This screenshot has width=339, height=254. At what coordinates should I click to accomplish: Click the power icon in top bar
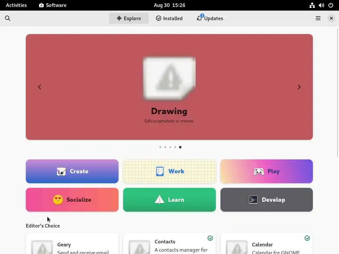click(x=331, y=5)
